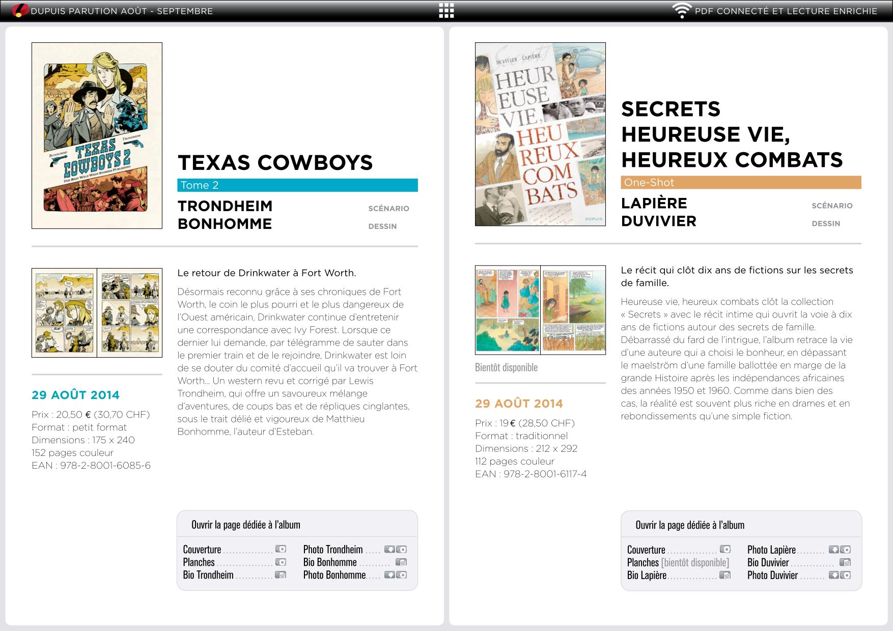Copy Bio Lapière text icon

(x=725, y=576)
